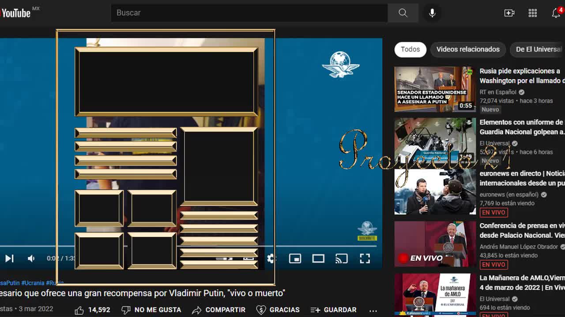The image size is (565, 317).
Task: Click GUARDAR save button
Action: [x=334, y=310]
